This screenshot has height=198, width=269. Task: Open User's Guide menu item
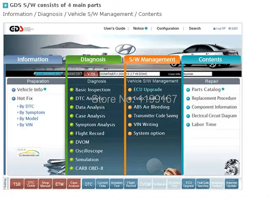(x=114, y=28)
